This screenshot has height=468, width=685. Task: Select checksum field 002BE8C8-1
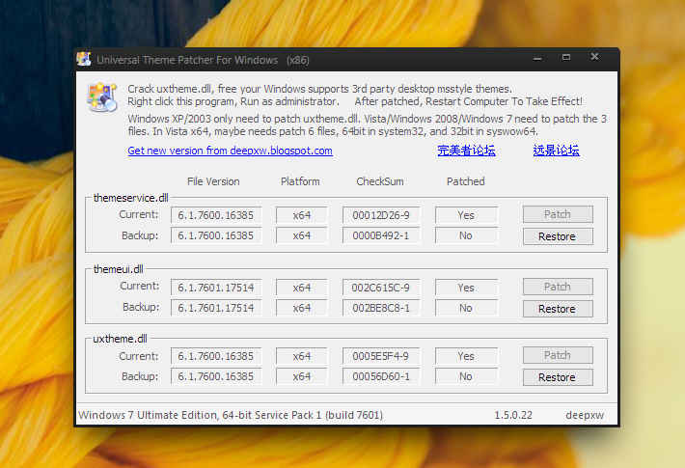click(381, 308)
